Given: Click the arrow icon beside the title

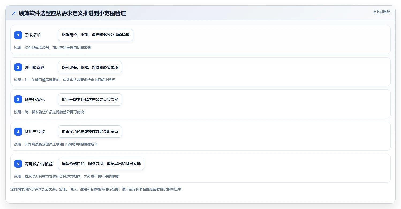Looking at the screenshot, I should (x=14, y=13).
